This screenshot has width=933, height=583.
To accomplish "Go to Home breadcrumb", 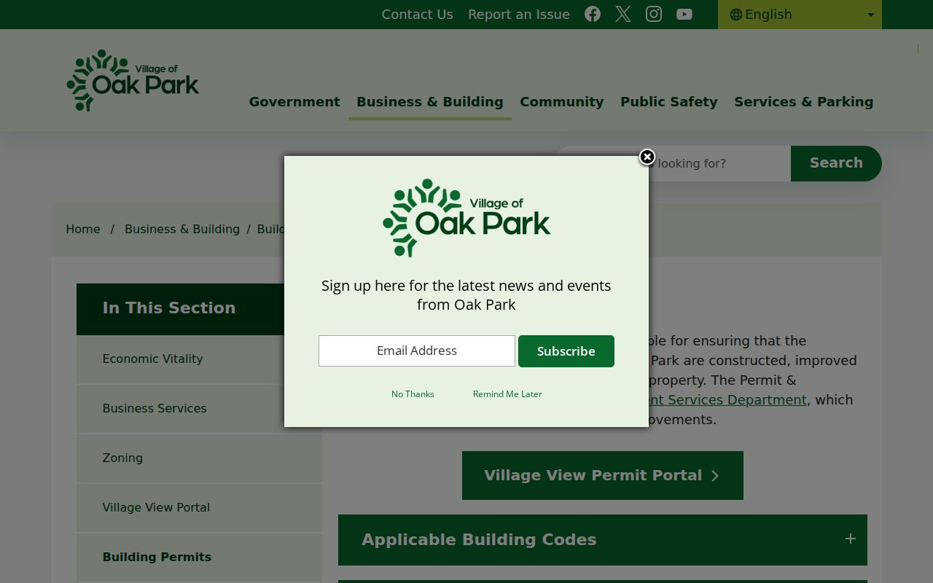I will click(83, 230).
